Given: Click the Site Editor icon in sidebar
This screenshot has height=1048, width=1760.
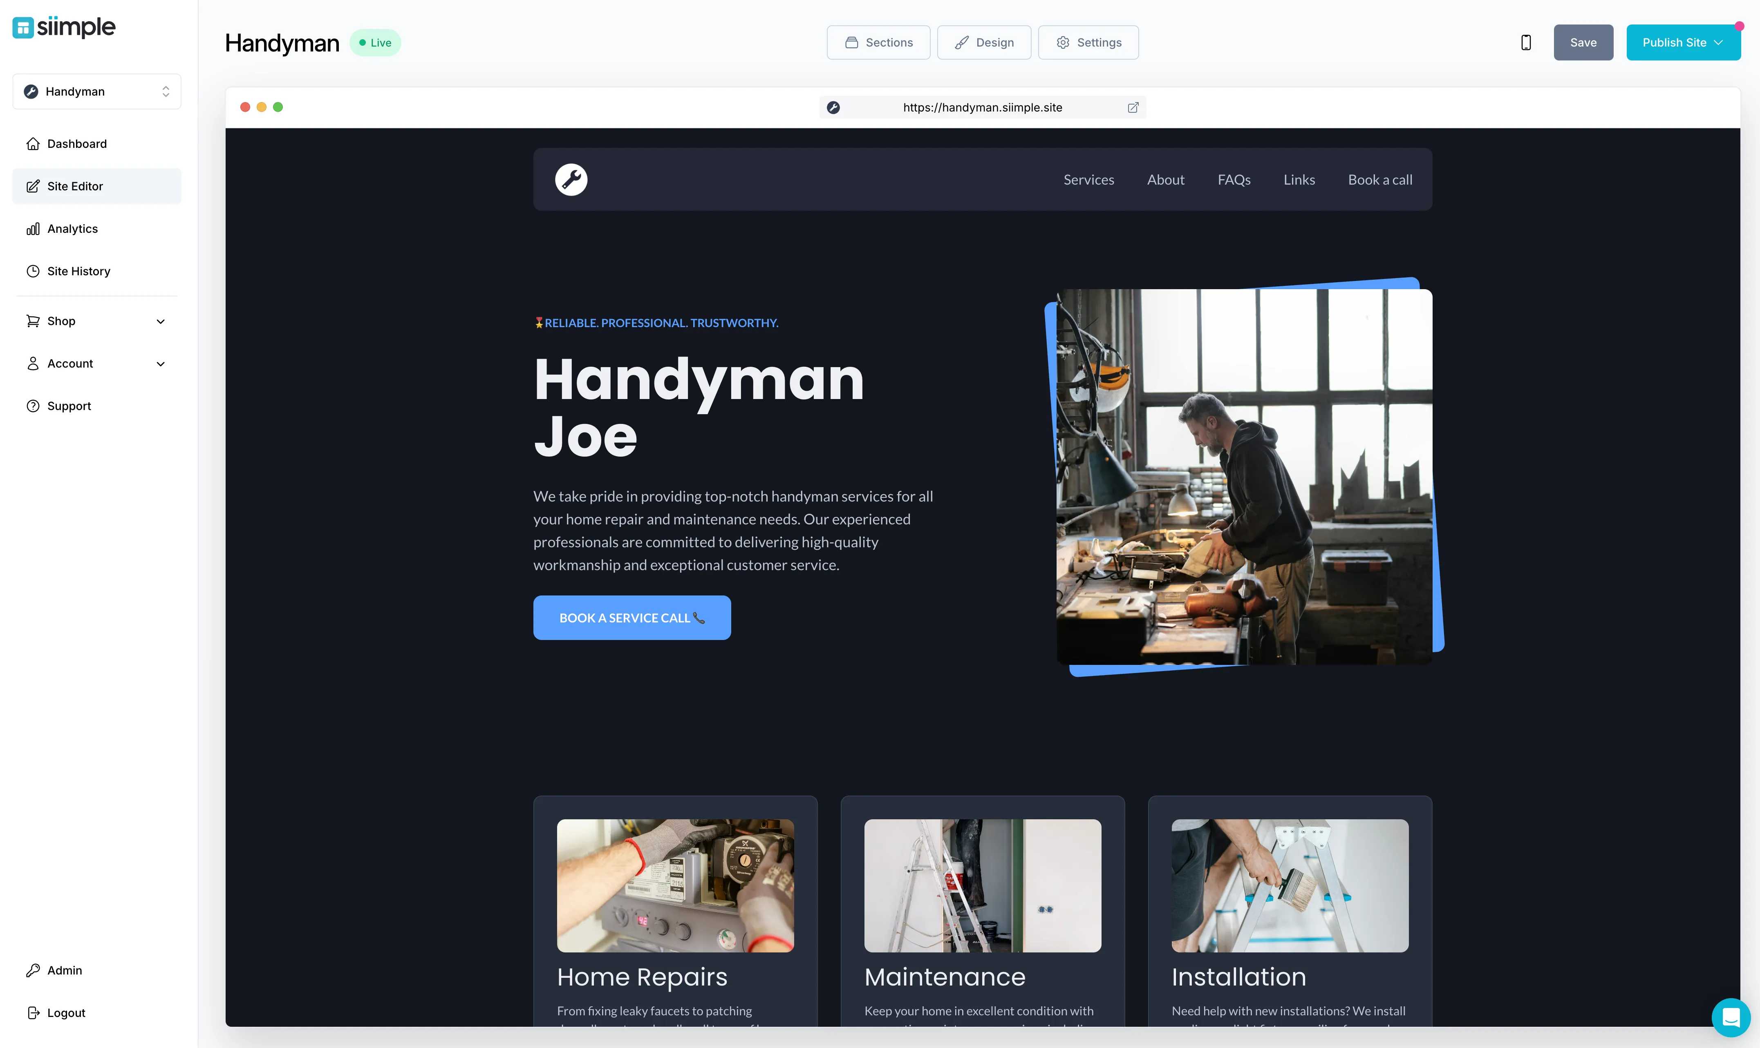Looking at the screenshot, I should [x=34, y=186].
